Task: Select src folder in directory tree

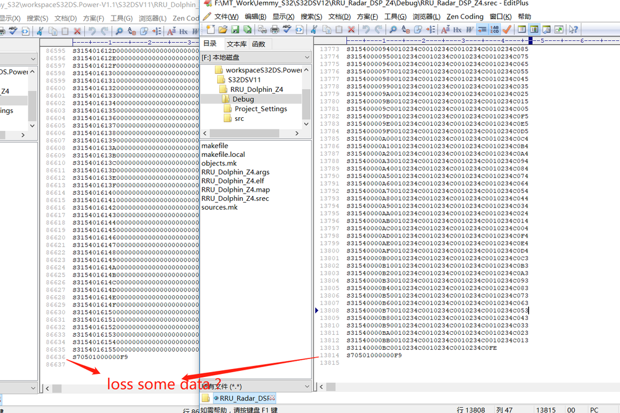Action: [x=239, y=118]
